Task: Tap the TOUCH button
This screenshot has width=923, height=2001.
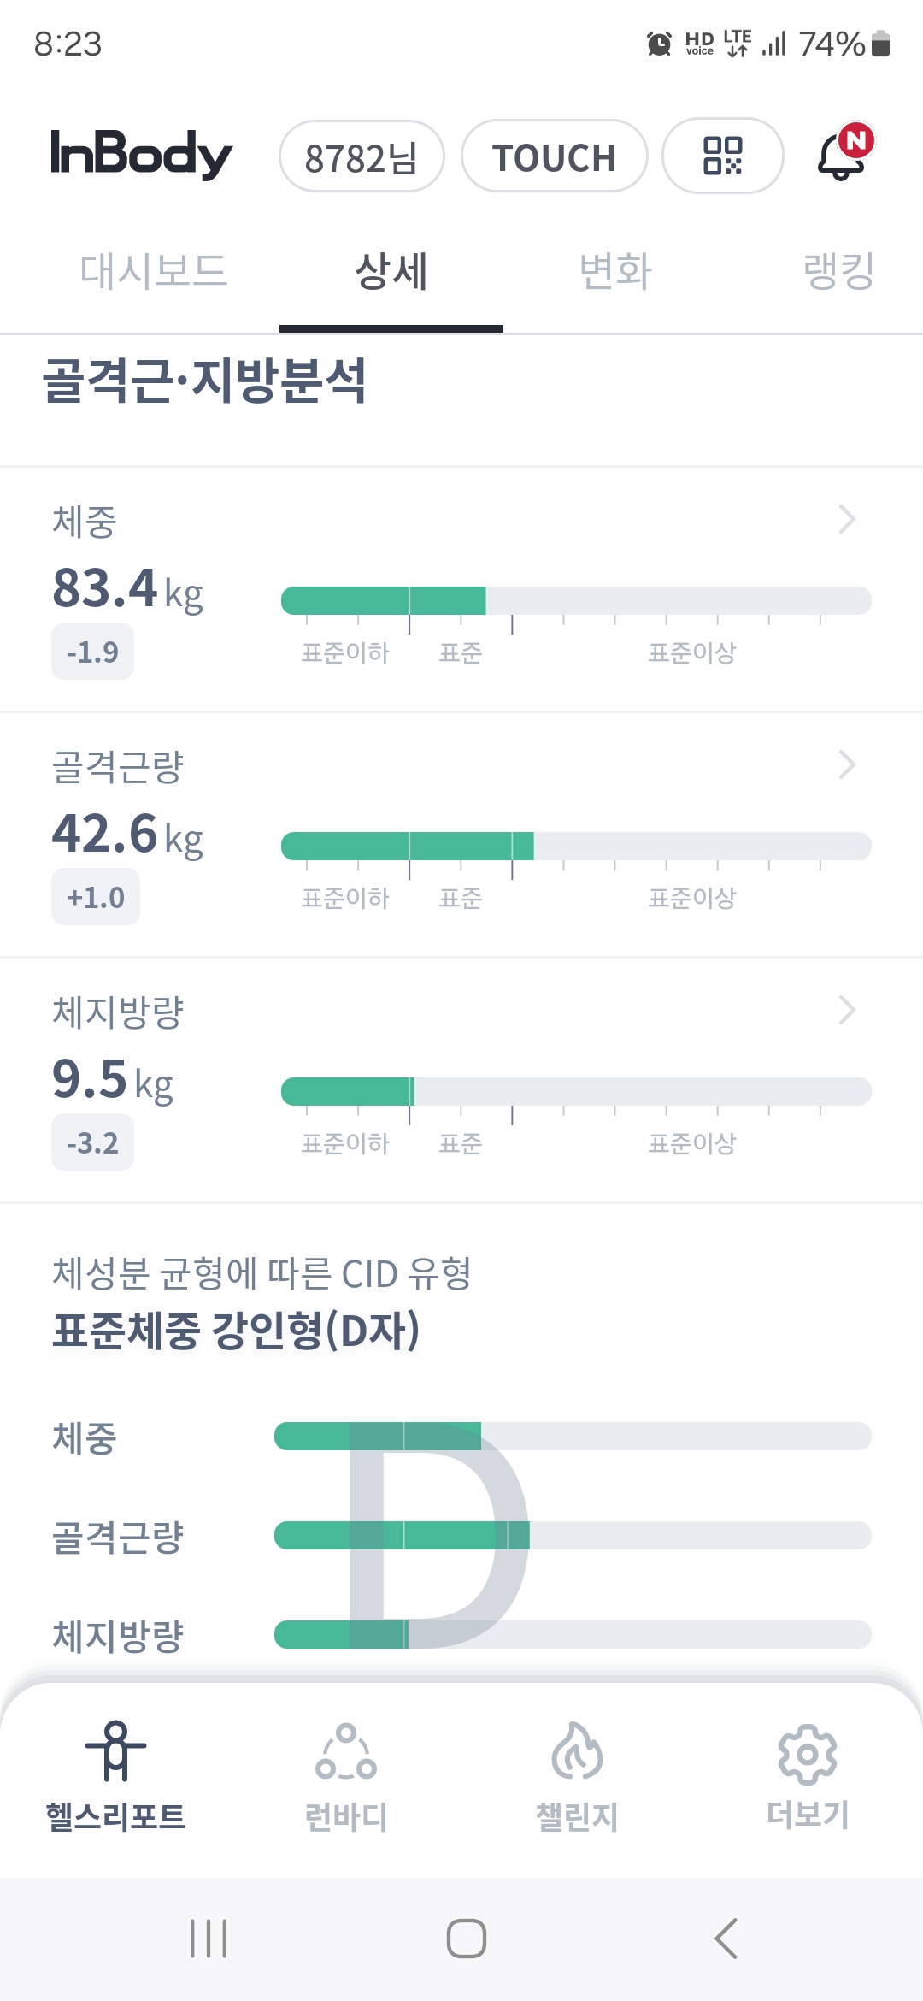Action: point(554,156)
